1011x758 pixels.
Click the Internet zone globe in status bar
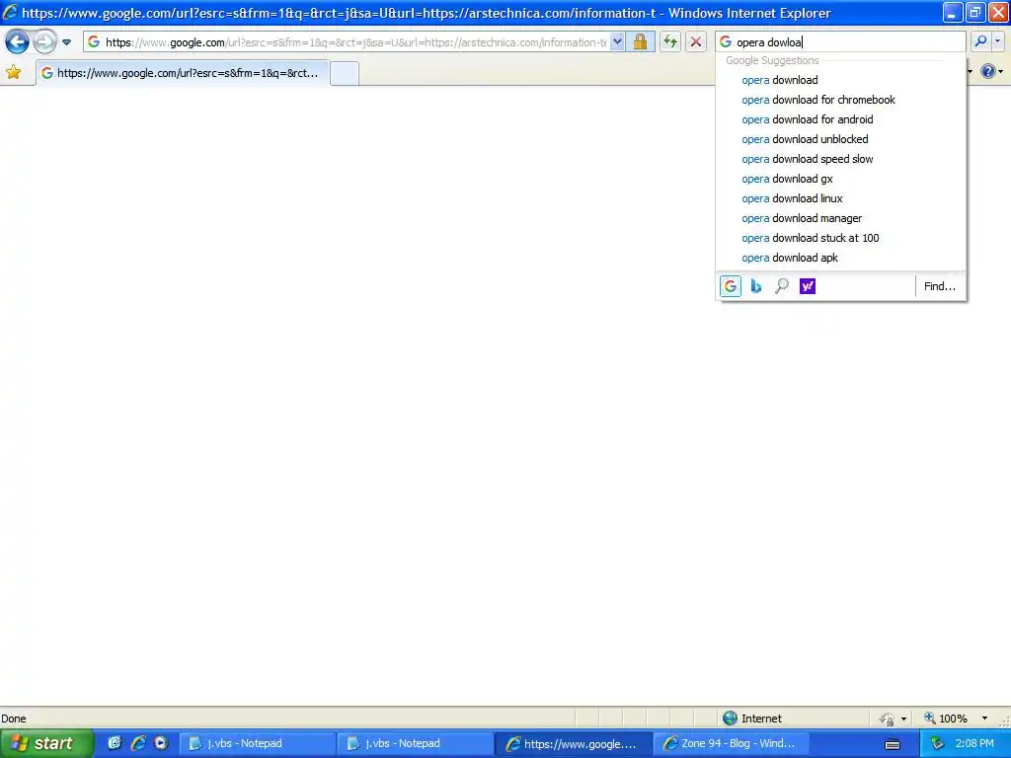tap(730, 719)
